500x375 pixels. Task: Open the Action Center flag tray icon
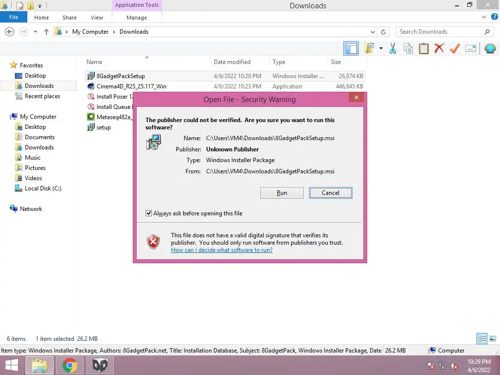coord(430,366)
